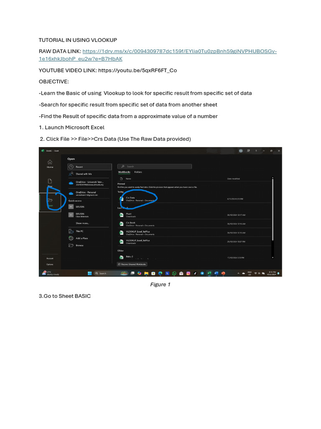Viewport: 321px width, 429px height.
Task: Open the Crs Data workbook
Action: tap(194, 199)
